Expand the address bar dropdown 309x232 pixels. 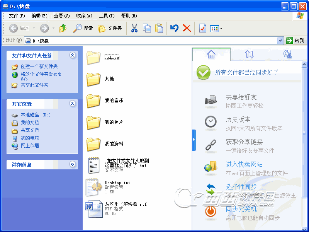click(x=280, y=41)
